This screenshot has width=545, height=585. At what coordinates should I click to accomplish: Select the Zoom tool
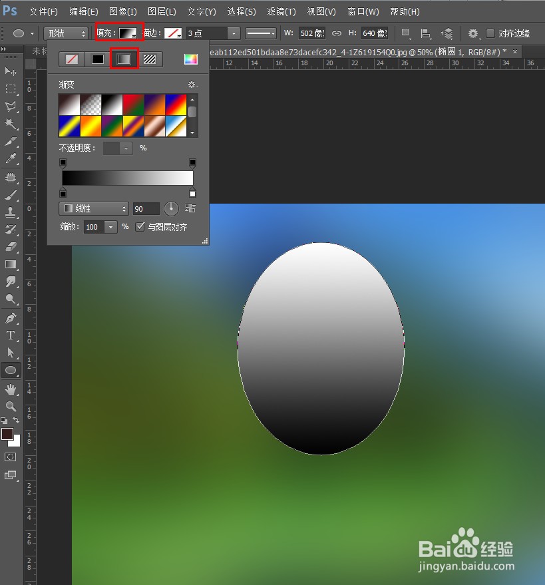(x=11, y=406)
